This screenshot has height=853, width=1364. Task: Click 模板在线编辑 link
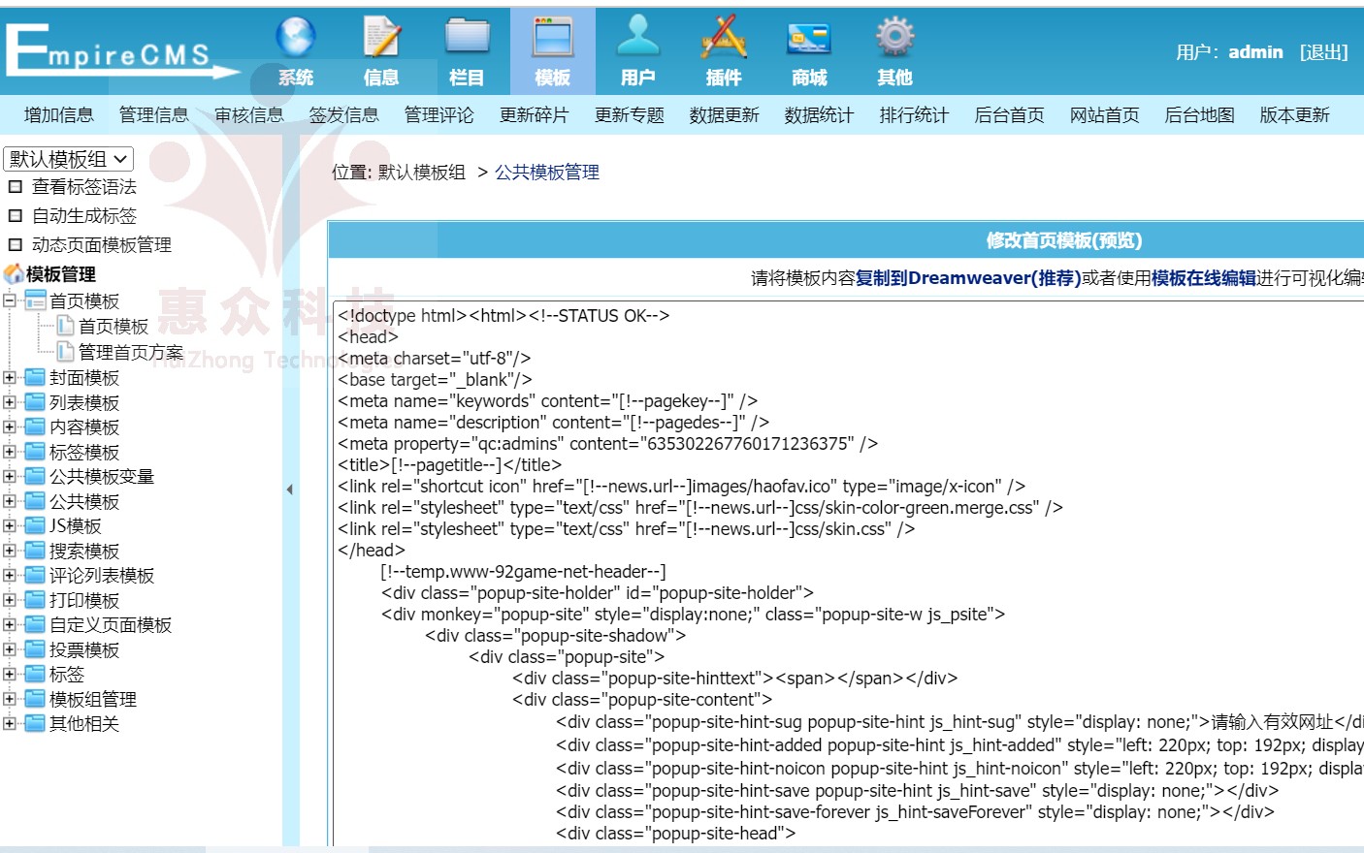1204,278
